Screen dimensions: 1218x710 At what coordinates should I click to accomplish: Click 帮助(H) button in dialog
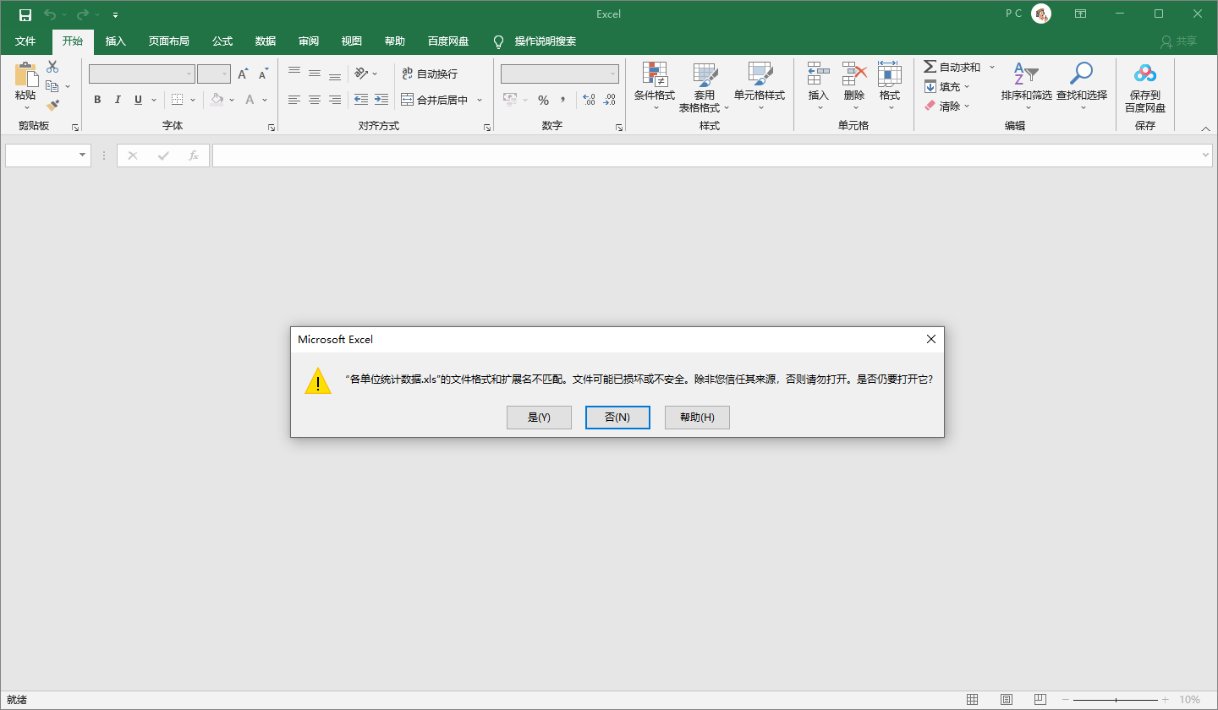click(x=697, y=418)
